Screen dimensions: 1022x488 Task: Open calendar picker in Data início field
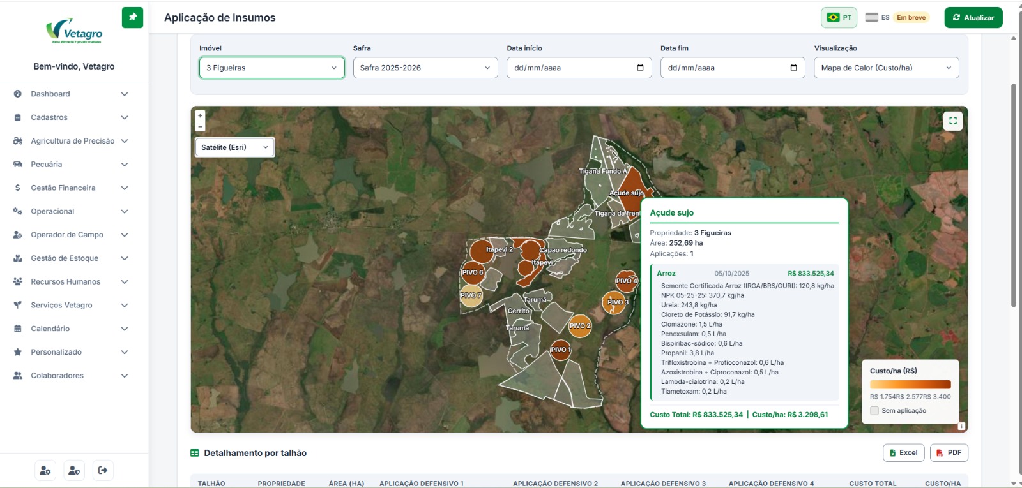click(x=640, y=68)
